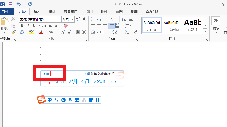Expand the IME candidate list chevron

click(120, 82)
